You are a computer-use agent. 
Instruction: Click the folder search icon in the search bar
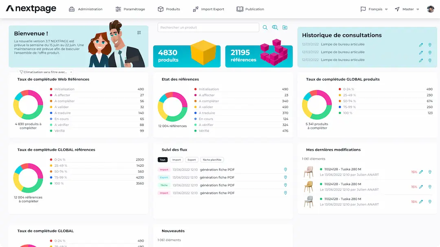coord(285,28)
